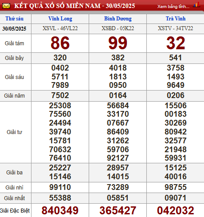Open the Trà Vinh province link
The image size is (204, 217).
coord(176,19)
